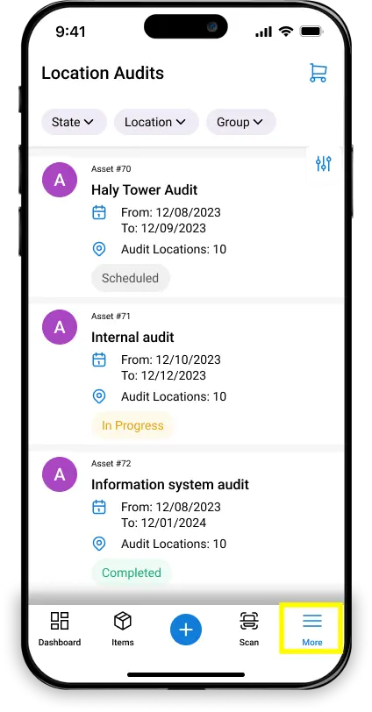Expand the Location filter dropdown

[x=156, y=122]
